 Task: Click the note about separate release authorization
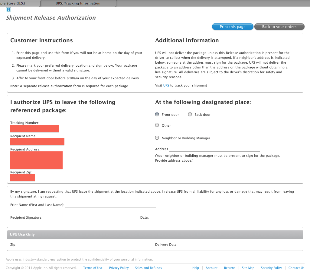tap(69, 86)
